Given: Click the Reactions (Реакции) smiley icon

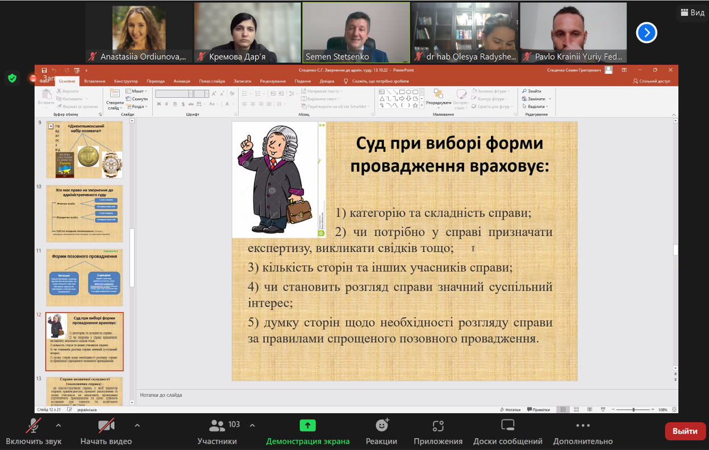Looking at the screenshot, I should click(382, 426).
